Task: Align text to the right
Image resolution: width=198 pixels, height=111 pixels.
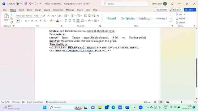Action: pos(74,21)
